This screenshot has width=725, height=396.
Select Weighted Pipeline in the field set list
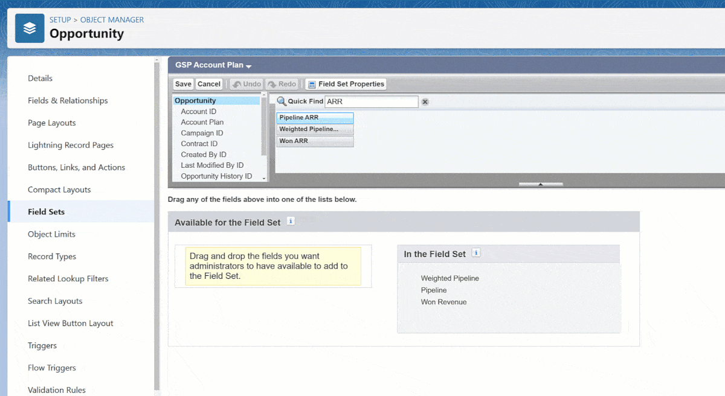point(450,278)
